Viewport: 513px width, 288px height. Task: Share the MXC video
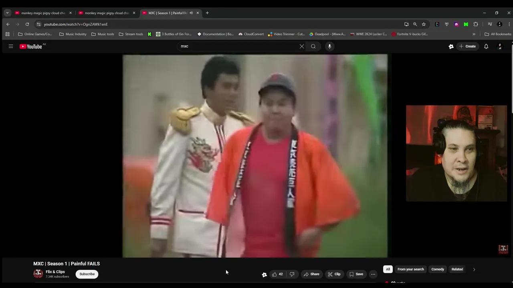(311, 274)
